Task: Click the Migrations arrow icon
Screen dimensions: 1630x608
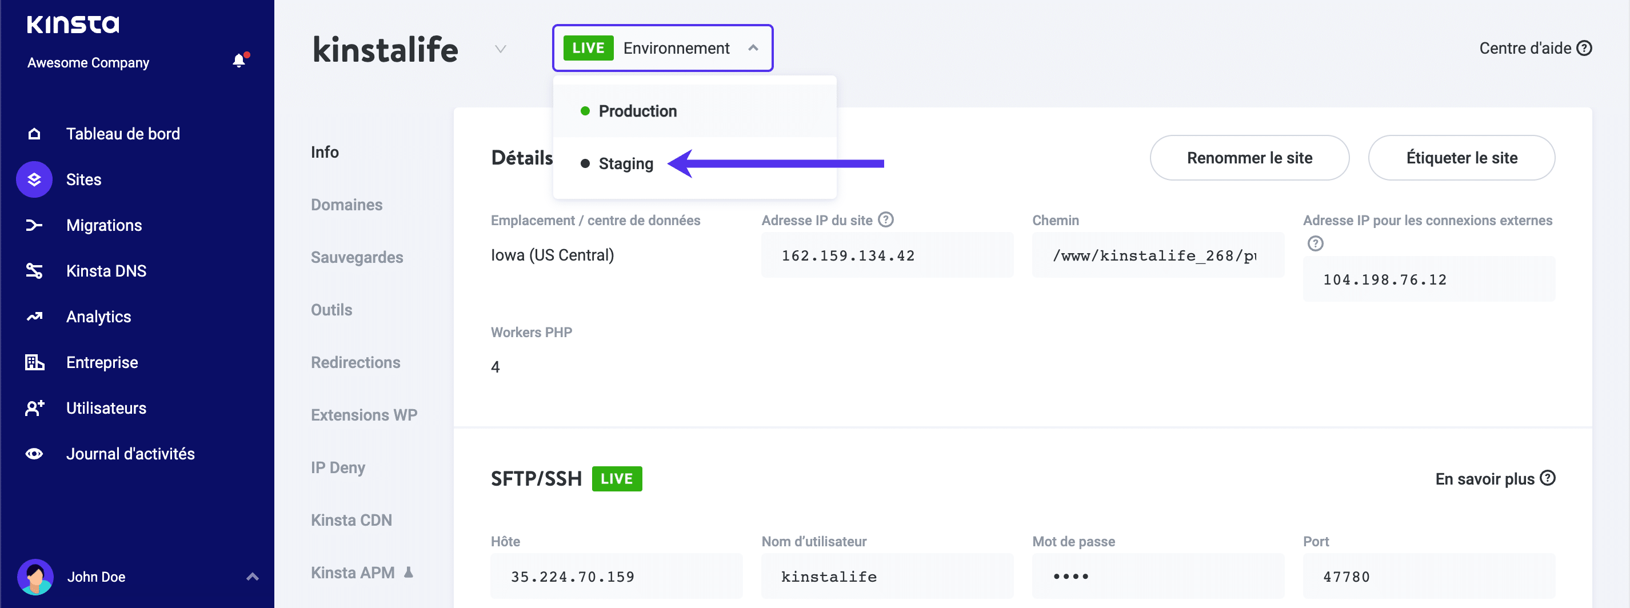Action: pos(34,225)
